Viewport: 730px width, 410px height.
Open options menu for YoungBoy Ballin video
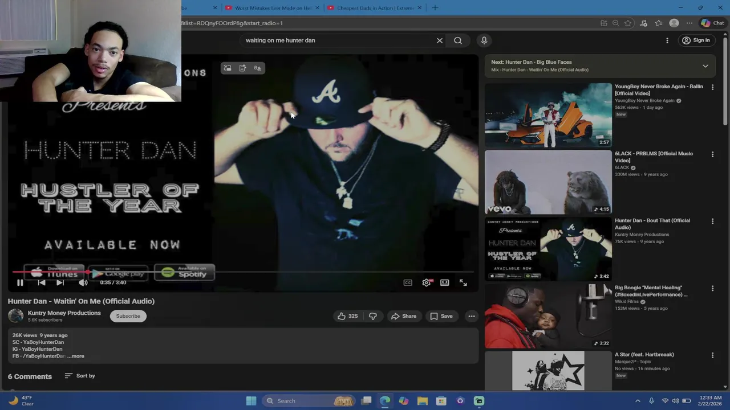[x=712, y=87]
